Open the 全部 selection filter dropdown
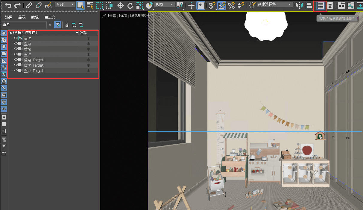The height and width of the screenshot is (210, 363). (x=65, y=4)
